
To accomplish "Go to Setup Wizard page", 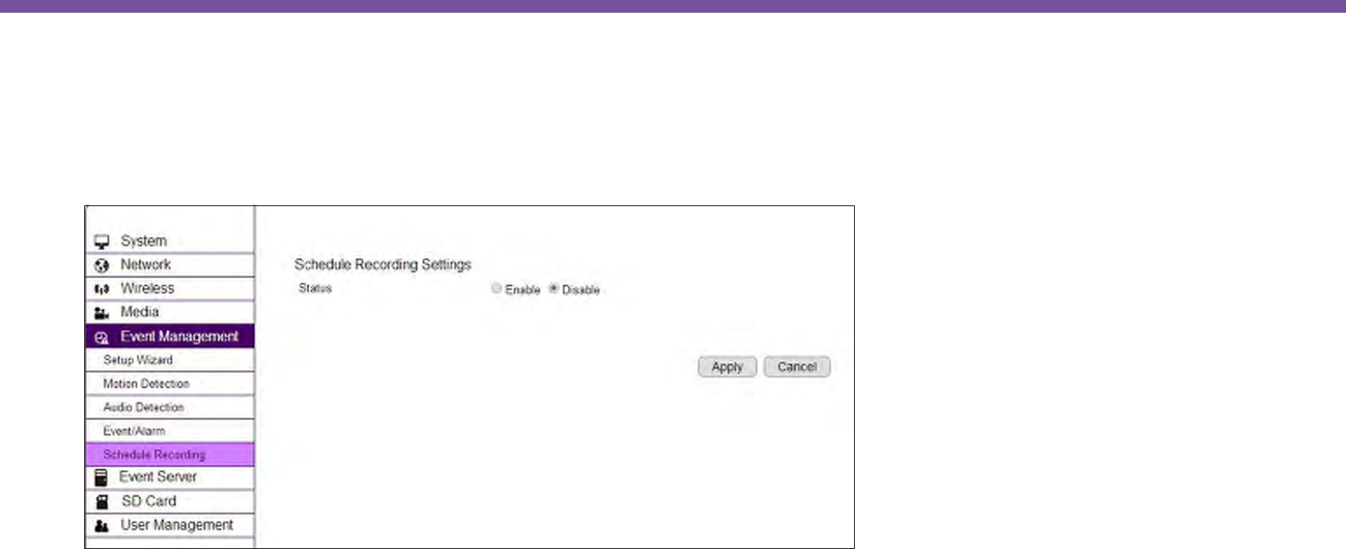I will (x=170, y=360).
